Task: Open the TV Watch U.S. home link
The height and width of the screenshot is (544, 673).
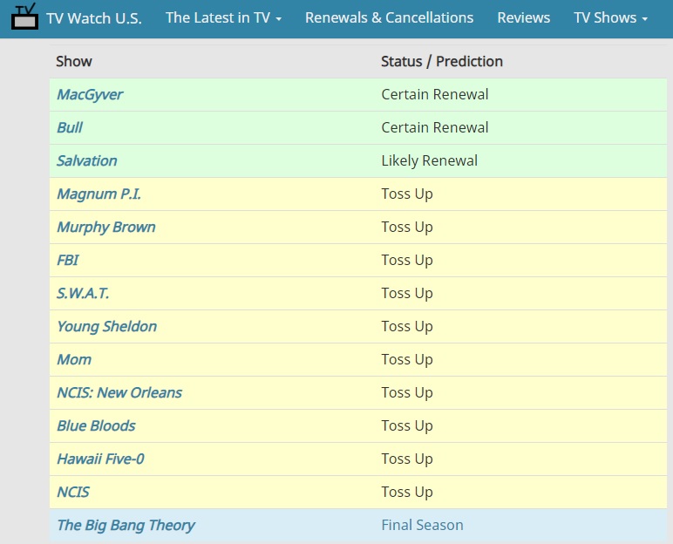Action: (x=94, y=18)
